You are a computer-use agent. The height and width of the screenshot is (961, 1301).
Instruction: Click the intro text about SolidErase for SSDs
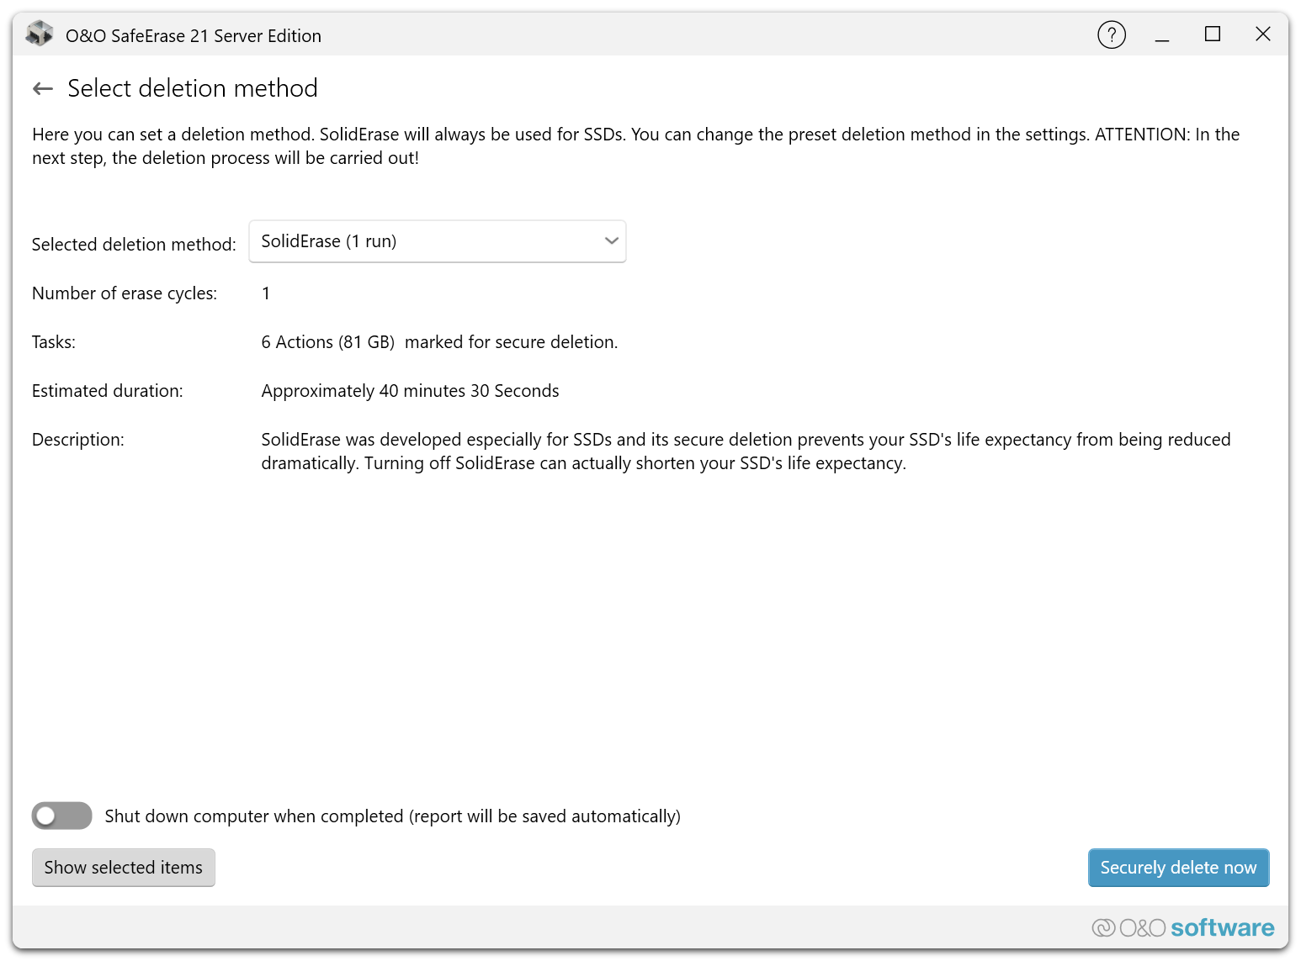636,146
